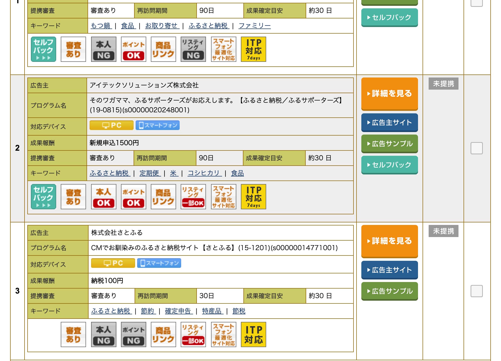Click row 3 商品リンク badge icon
This screenshot has width=501, height=361.
pyautogui.click(x=163, y=334)
